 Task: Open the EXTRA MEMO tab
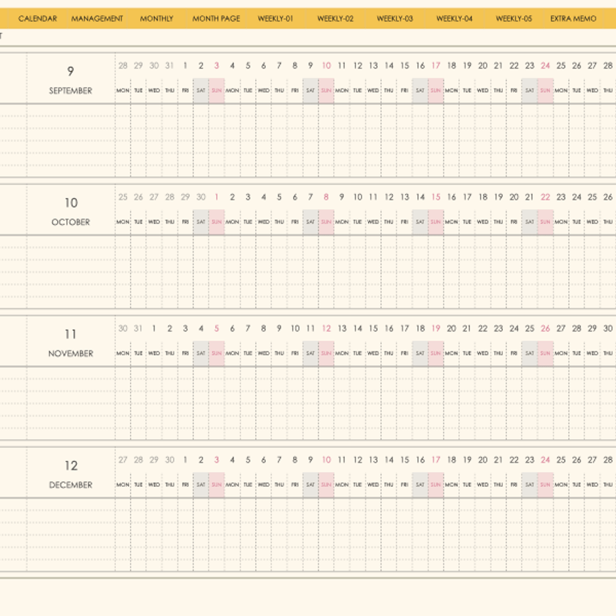click(x=573, y=19)
